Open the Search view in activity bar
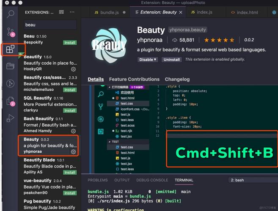Viewport: 278px width, 211px height. [10, 14]
